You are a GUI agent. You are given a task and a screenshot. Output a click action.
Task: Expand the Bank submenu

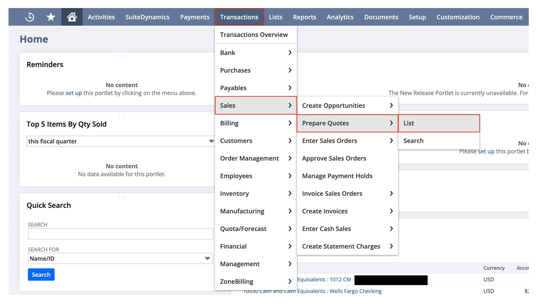256,53
